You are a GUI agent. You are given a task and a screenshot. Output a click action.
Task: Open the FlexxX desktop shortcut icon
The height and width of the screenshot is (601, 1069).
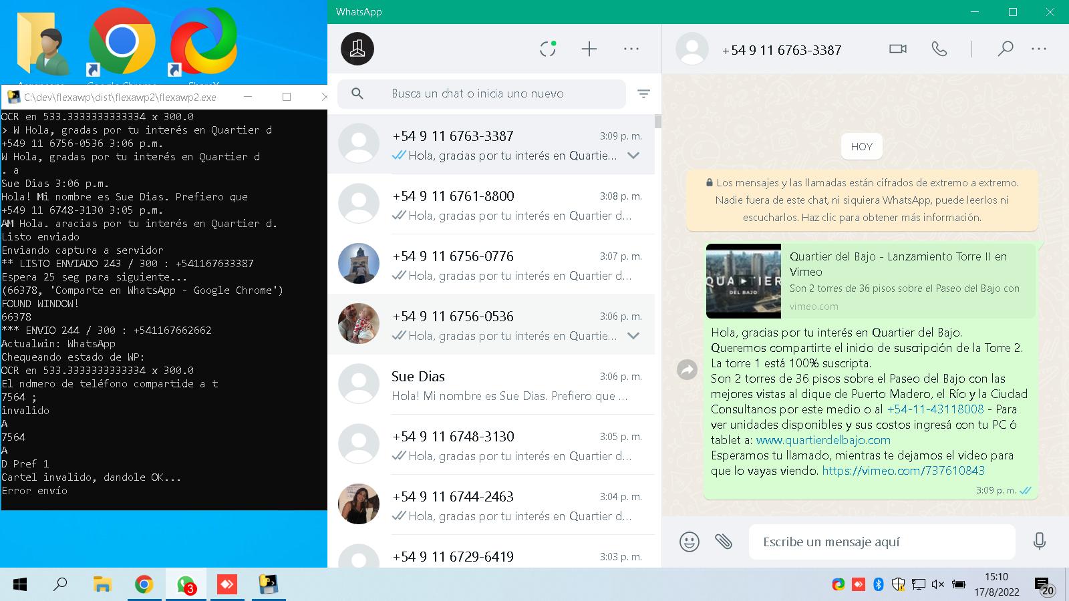click(202, 42)
